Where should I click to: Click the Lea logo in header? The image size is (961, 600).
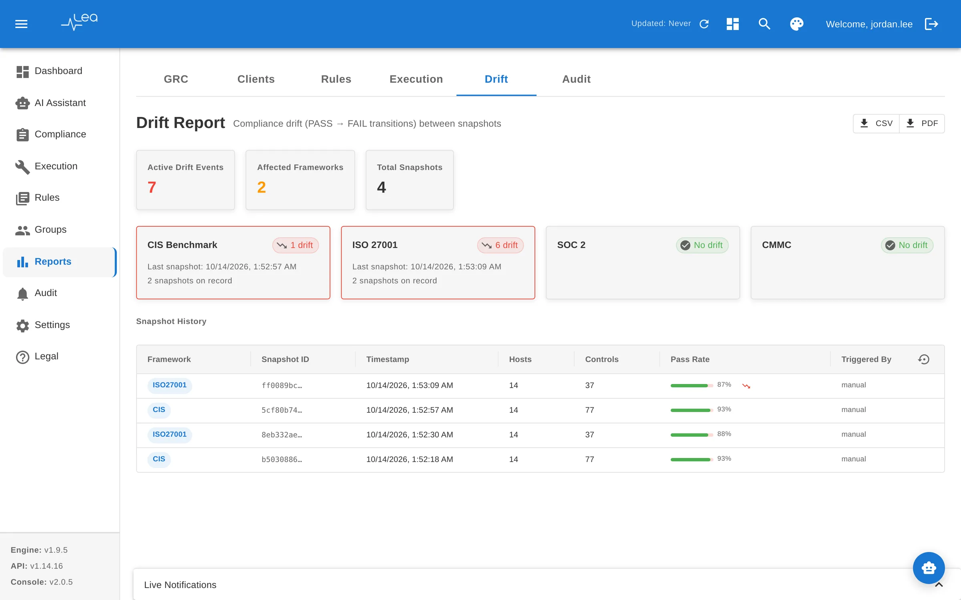(79, 22)
